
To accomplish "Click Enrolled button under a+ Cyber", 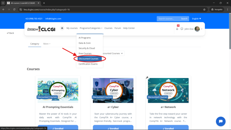I will pos(113,128).
